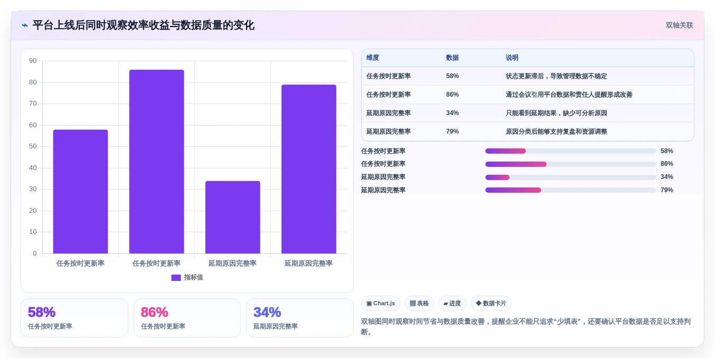Click the chart bar reaching 34
The height and width of the screenshot is (358, 715).
pos(232,217)
